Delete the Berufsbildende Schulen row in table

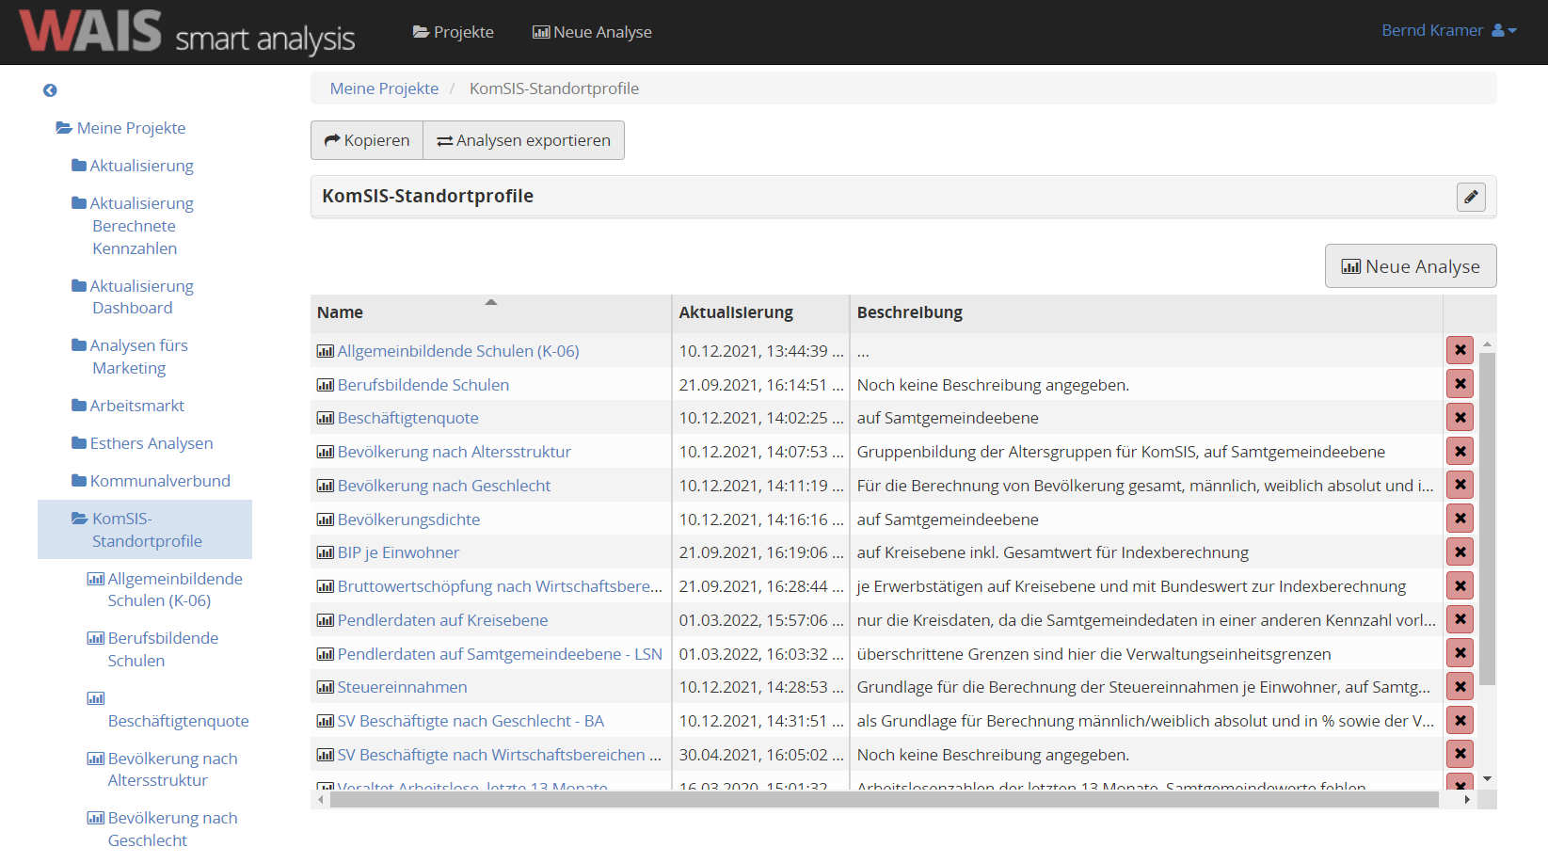[x=1460, y=384]
